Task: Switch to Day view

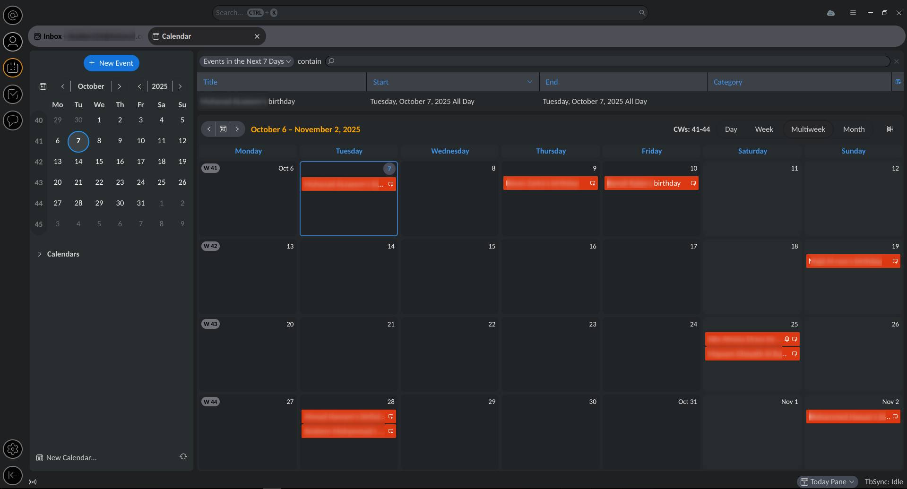Action: [x=731, y=129]
